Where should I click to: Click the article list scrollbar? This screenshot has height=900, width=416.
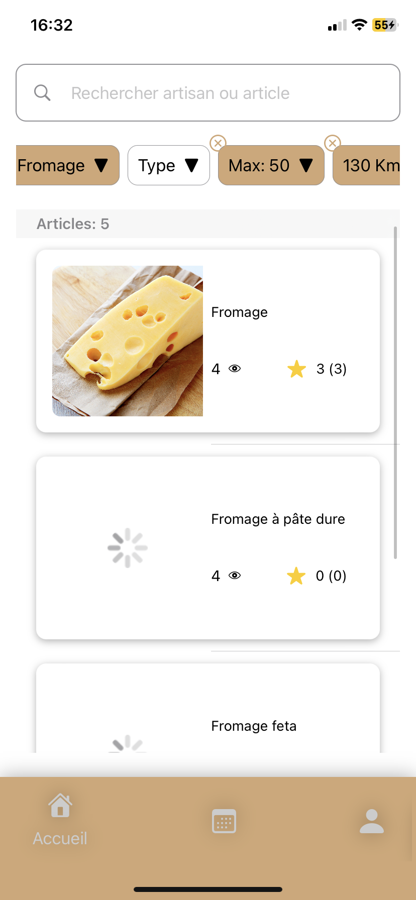click(395, 392)
